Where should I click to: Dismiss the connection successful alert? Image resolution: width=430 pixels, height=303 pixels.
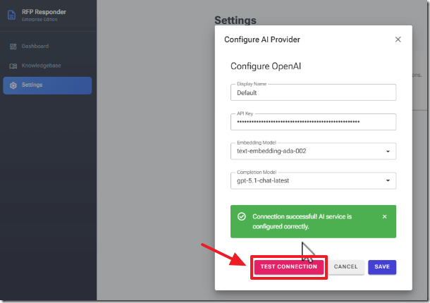[x=384, y=216]
